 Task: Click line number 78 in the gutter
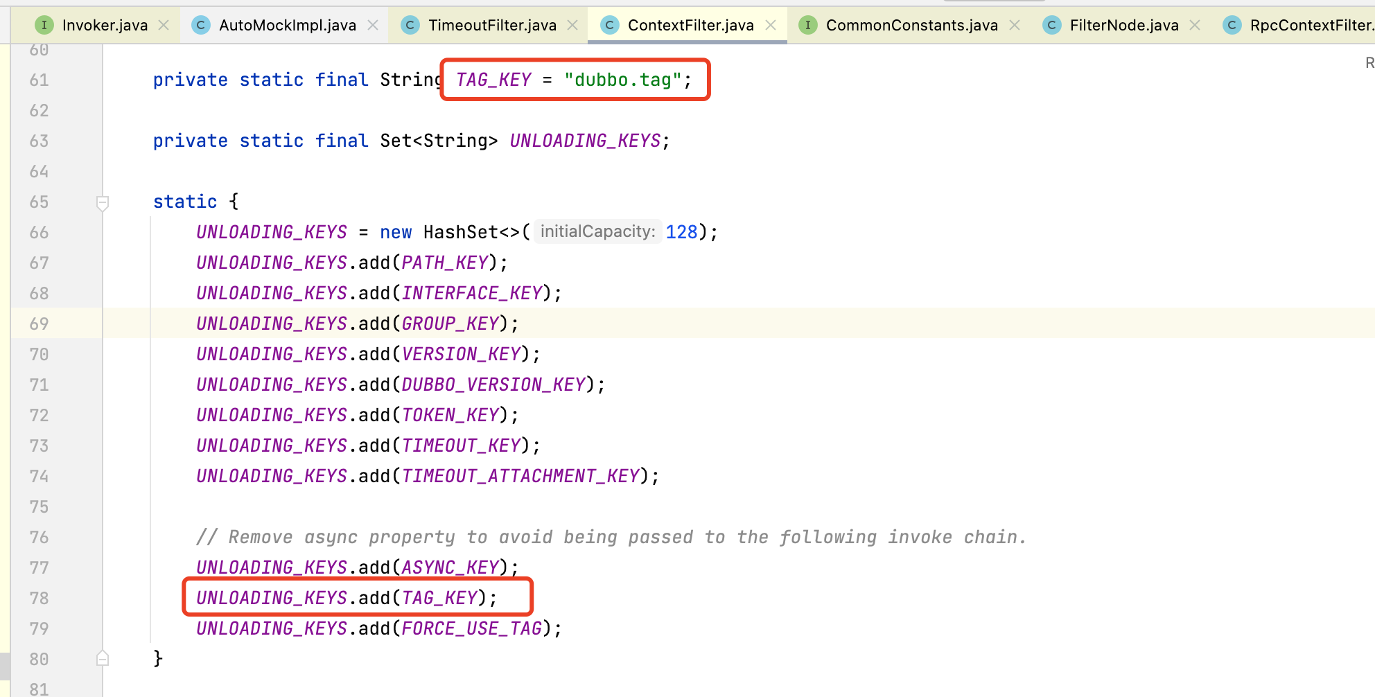[39, 599]
